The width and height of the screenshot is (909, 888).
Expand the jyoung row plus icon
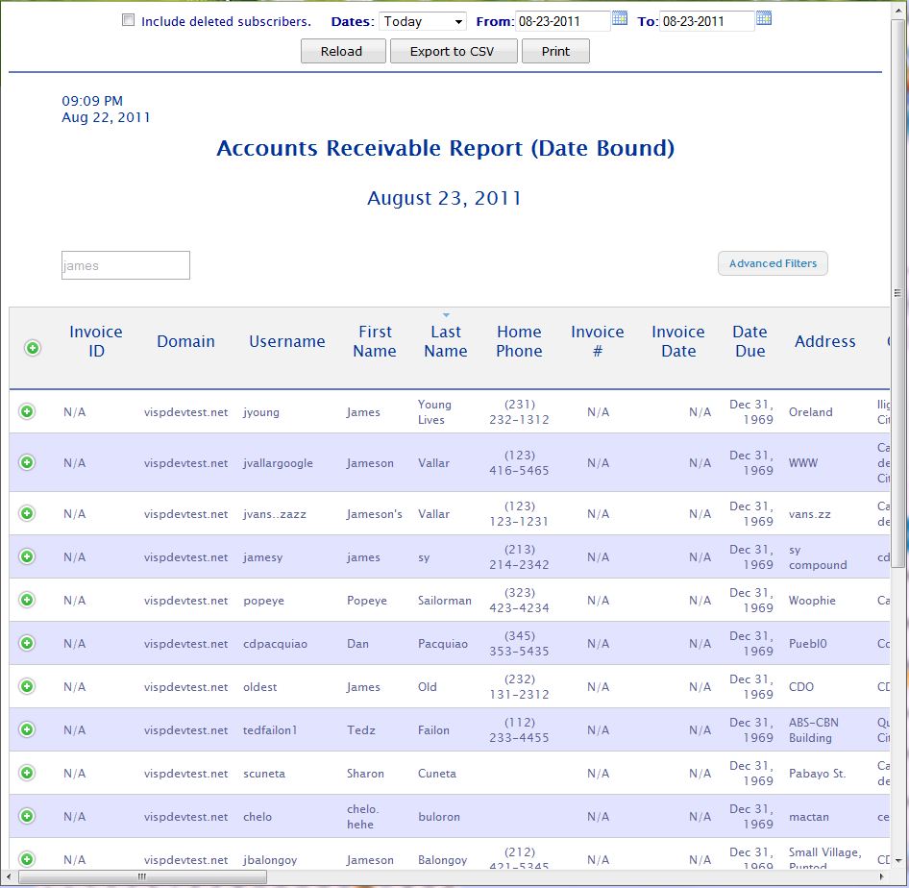click(27, 411)
